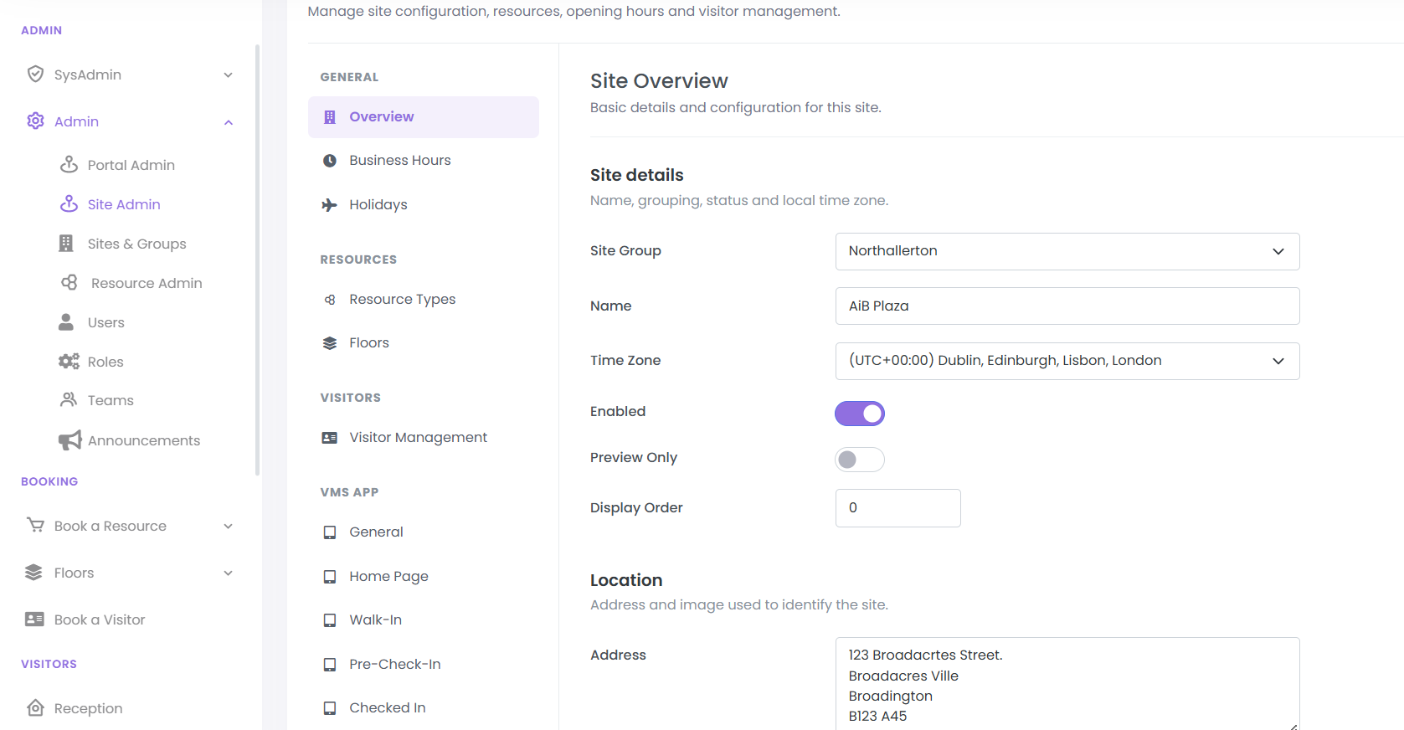Screen dimensions: 1404x730
Task: Expand the sidebar Floors chevron
Action: (228, 573)
